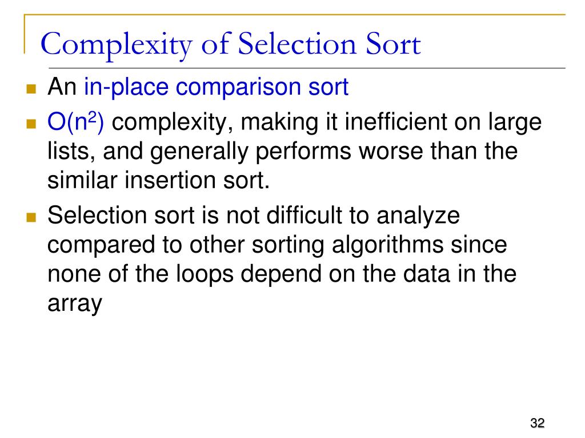Viewport: 585px width, 438px height.
Task: Click the slide title 'Complexity of Selection Sort'
Action: click(x=231, y=44)
